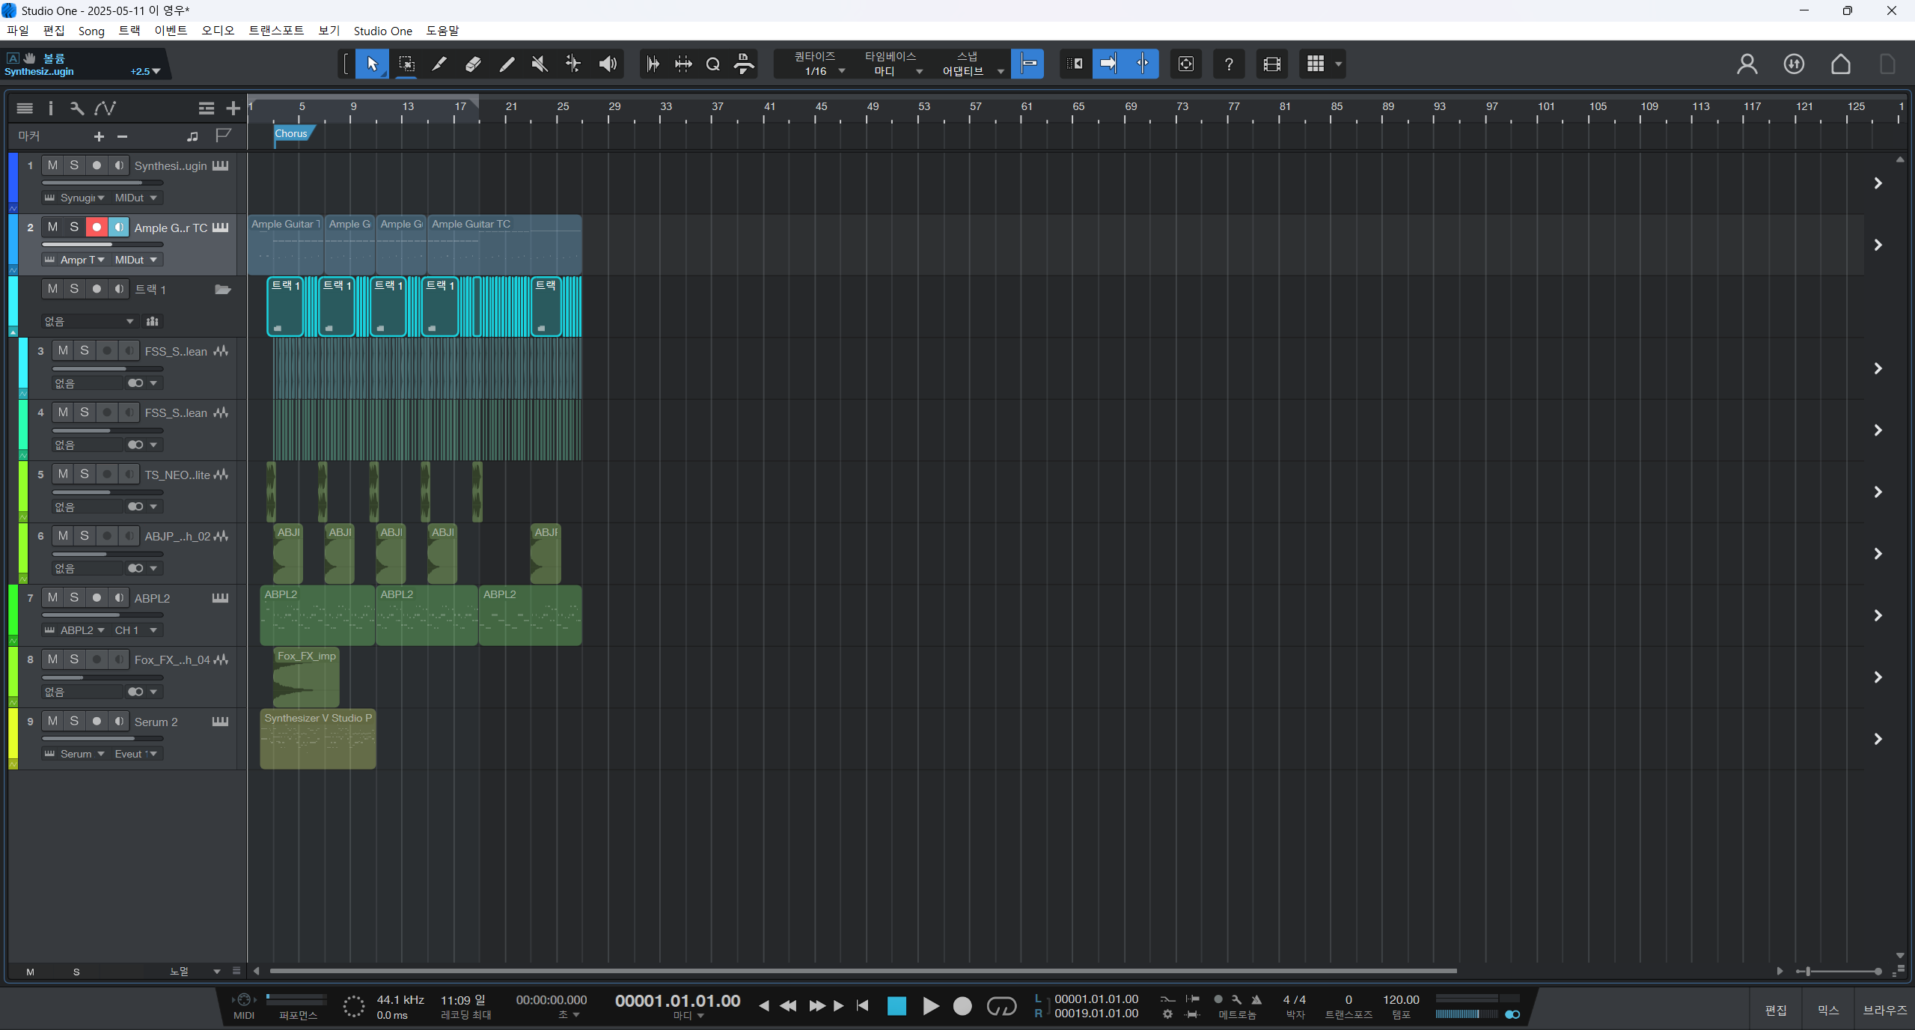Expand Fox_FX track lane chevron
Screen dimensions: 1915x1030
pyautogui.click(x=1878, y=677)
